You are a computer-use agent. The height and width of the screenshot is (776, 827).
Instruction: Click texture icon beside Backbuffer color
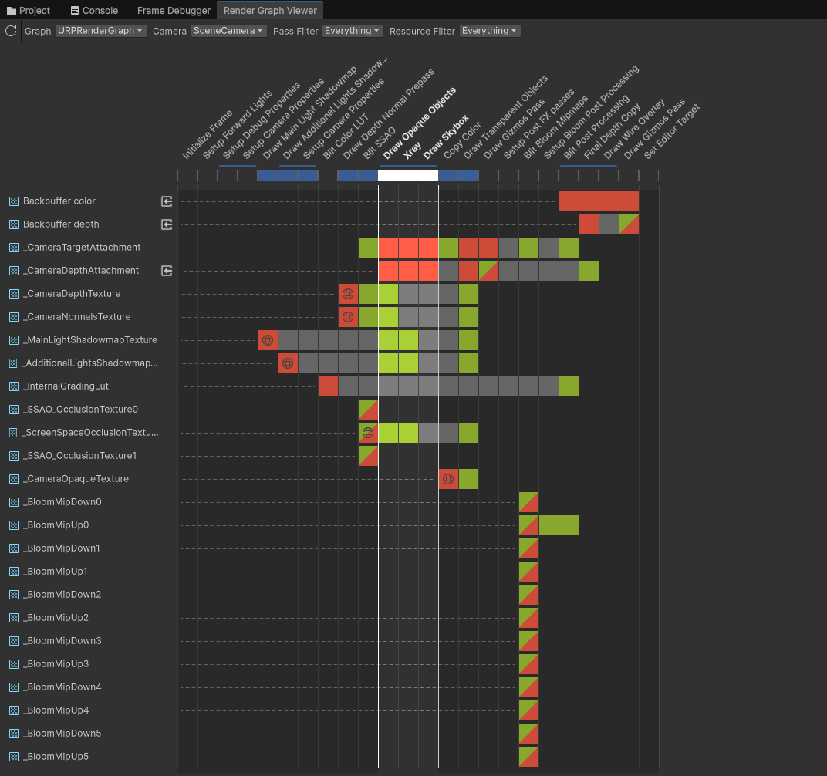[x=14, y=201]
